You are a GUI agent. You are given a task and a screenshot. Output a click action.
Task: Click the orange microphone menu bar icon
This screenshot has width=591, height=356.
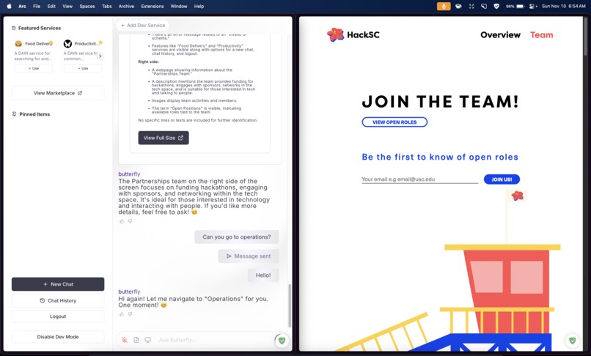pyautogui.click(x=444, y=7)
